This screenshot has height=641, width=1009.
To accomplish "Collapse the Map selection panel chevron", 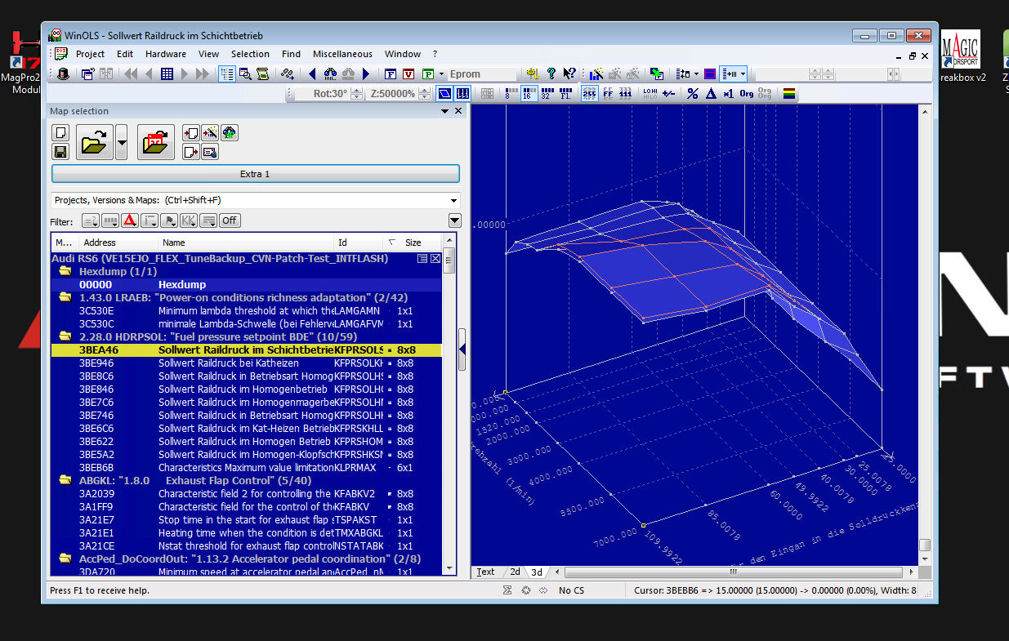I will click(445, 110).
